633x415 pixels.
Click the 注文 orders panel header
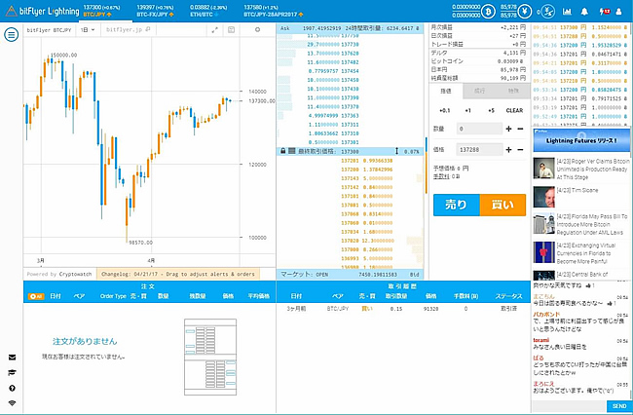(x=148, y=286)
